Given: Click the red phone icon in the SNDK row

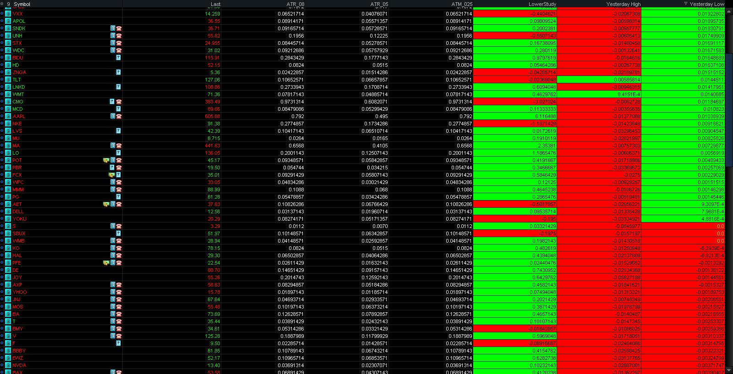Looking at the screenshot, I should click(x=119, y=28).
